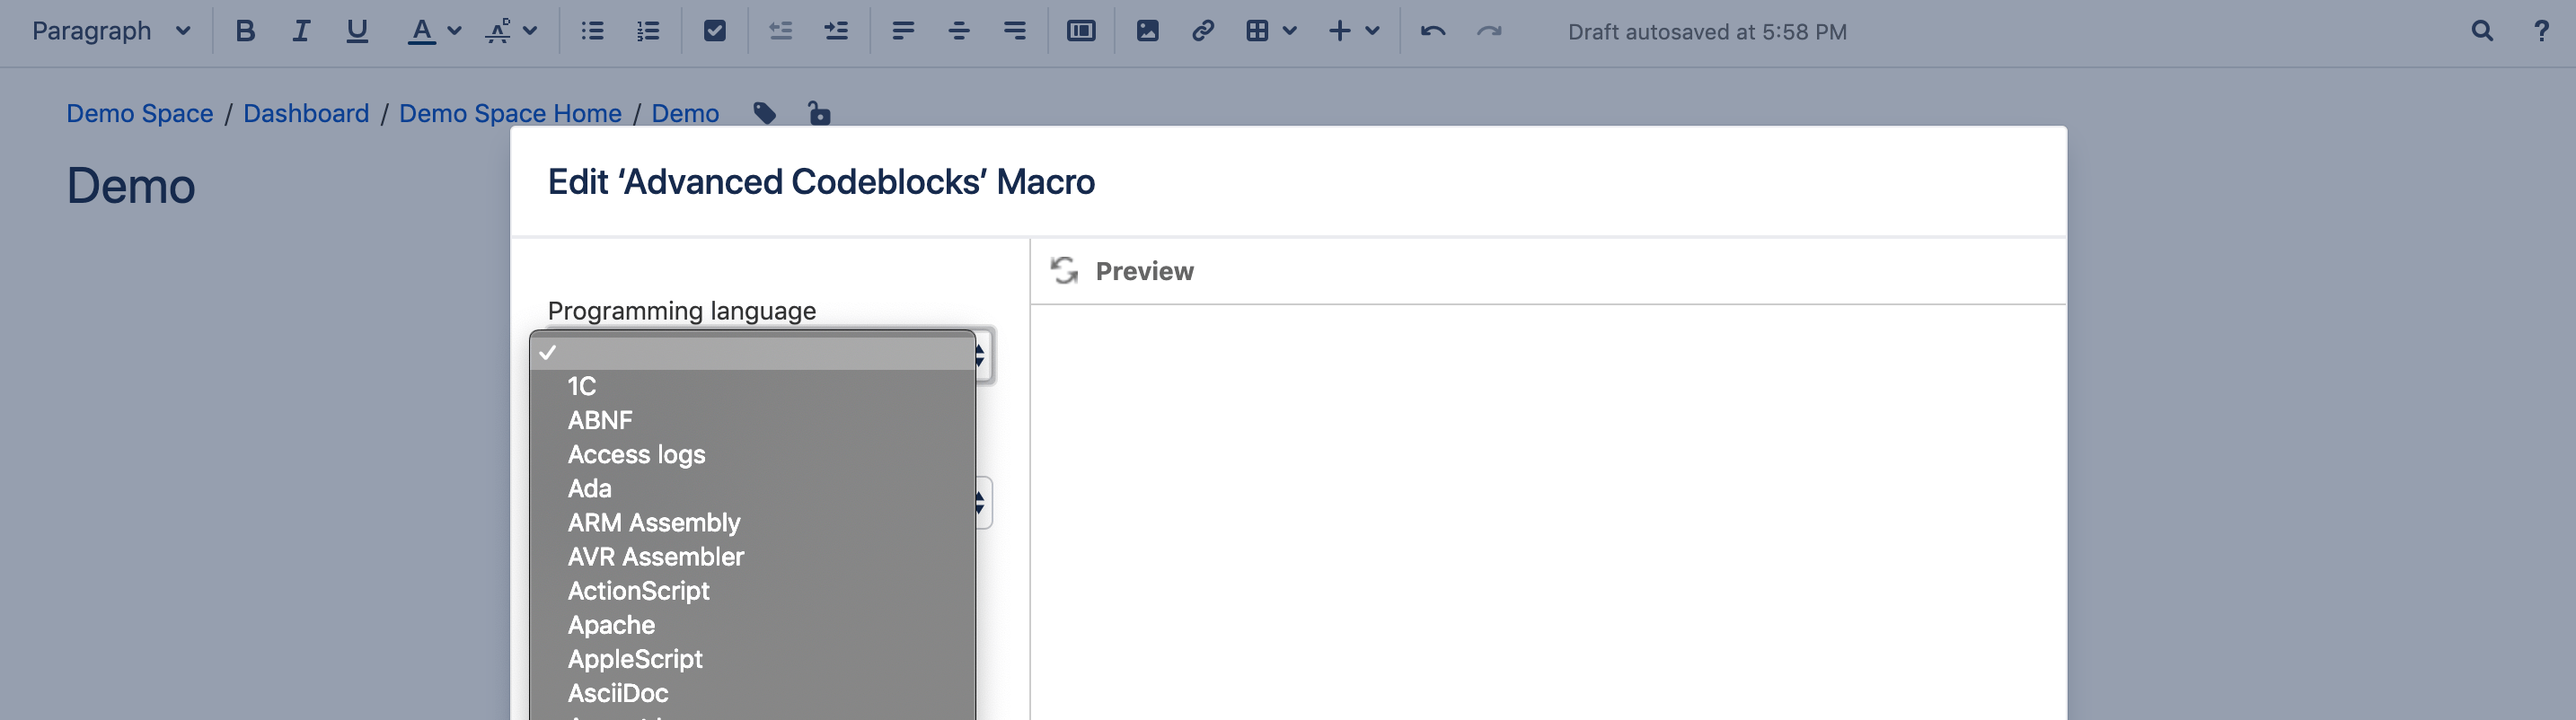Redo the last undone edit
The image size is (2576, 720).
[x=1489, y=31]
